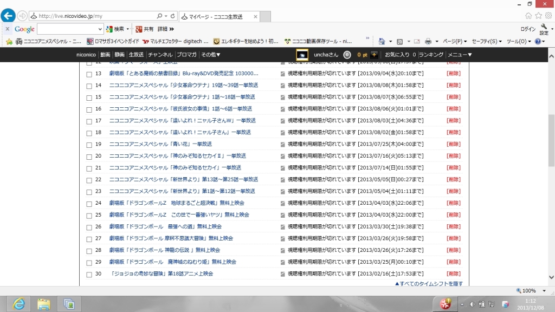Expand the Google toolbar 詳細 overflow chevron

172,29
